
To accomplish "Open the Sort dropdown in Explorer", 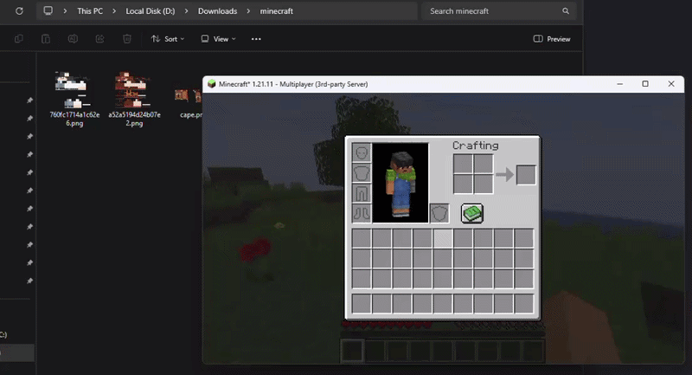I will (x=168, y=39).
